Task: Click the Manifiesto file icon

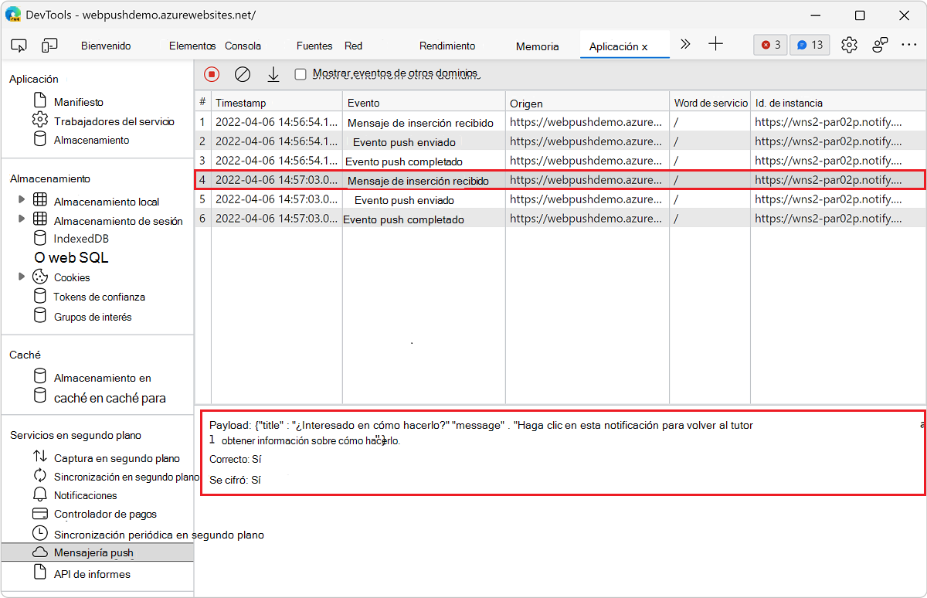Action: 40,100
